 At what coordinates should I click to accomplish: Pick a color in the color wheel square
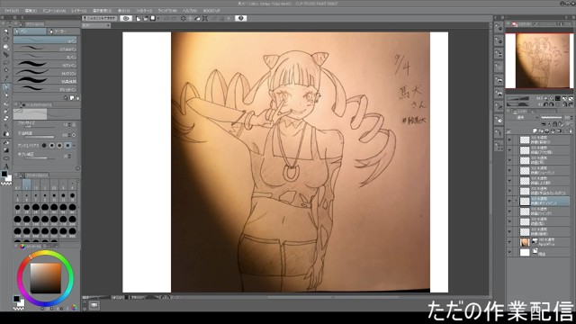(46, 278)
